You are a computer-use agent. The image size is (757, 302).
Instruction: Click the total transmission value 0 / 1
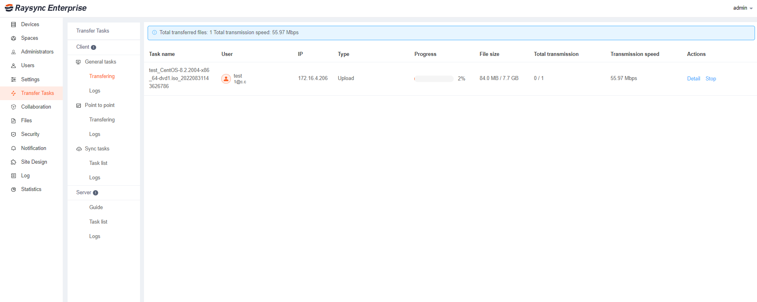click(x=539, y=78)
